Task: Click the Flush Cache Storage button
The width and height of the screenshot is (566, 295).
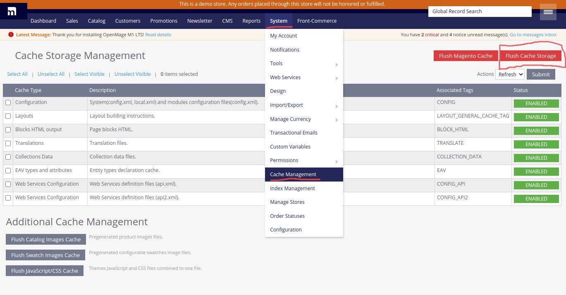Action: [530, 56]
